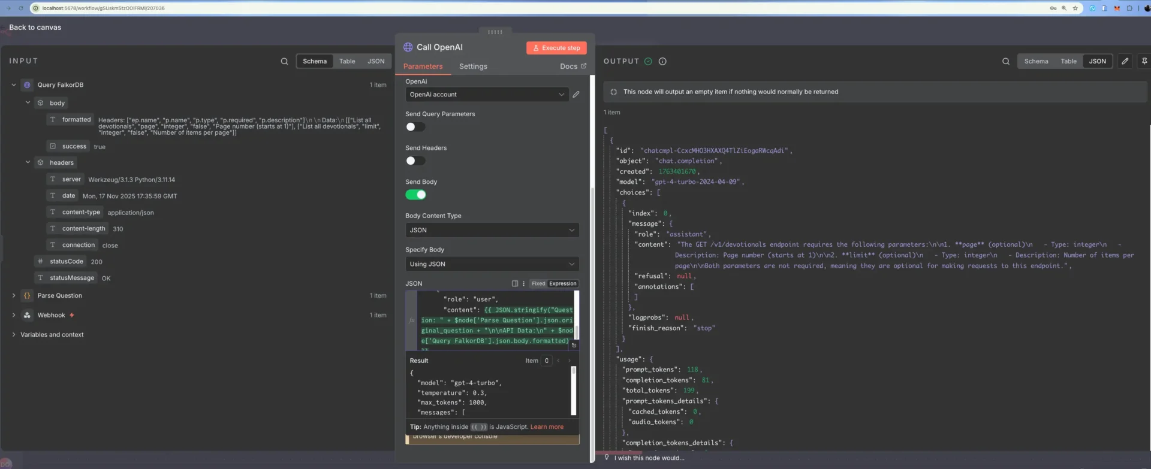Reload the page in the browser
Viewport: 1151px width, 469px height.
(x=21, y=8)
